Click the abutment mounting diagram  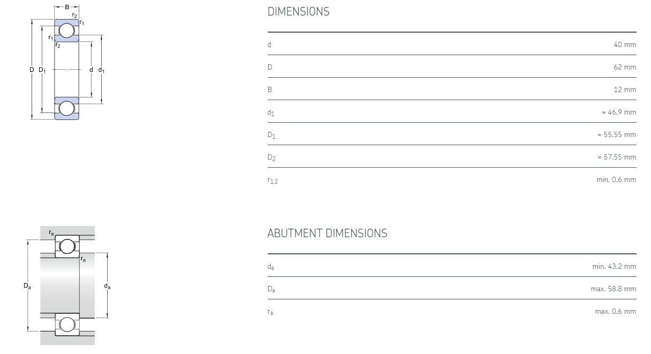point(67,285)
